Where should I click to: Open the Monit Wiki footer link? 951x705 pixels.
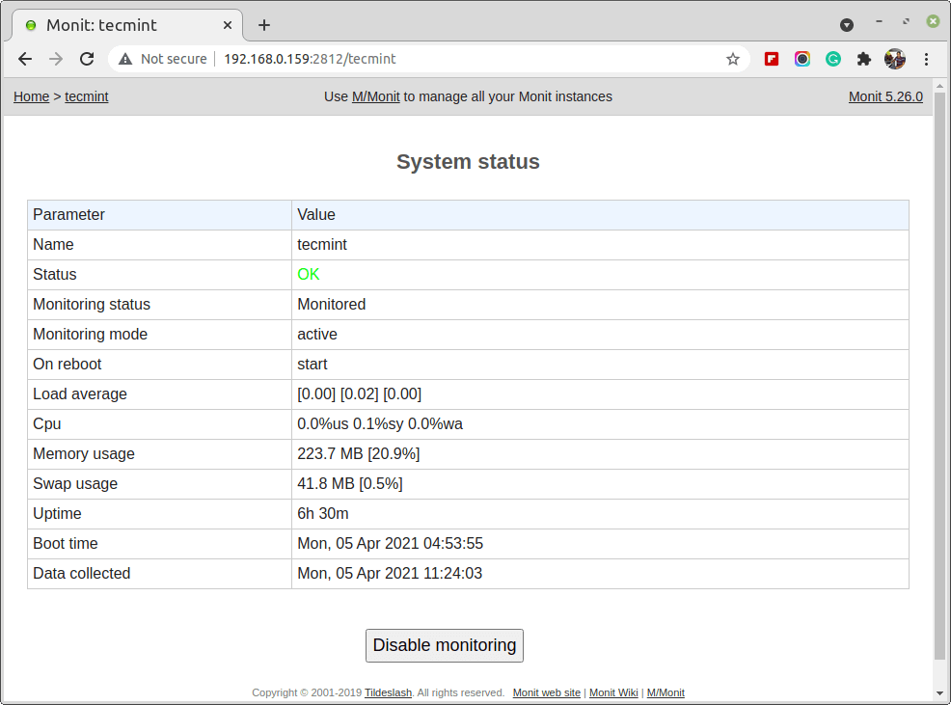[613, 692]
